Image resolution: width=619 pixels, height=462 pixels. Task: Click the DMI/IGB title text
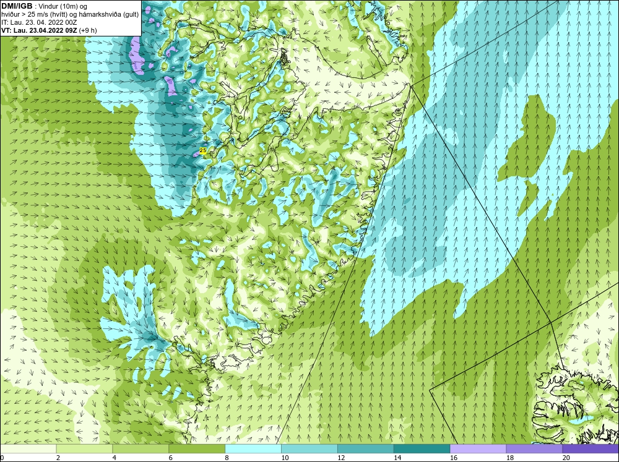pos(17,6)
